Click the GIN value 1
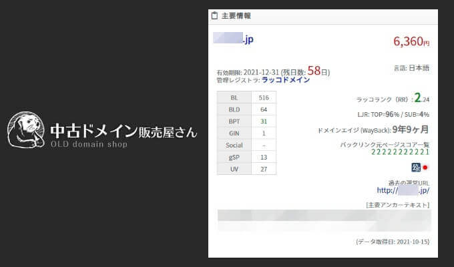 point(264,133)
